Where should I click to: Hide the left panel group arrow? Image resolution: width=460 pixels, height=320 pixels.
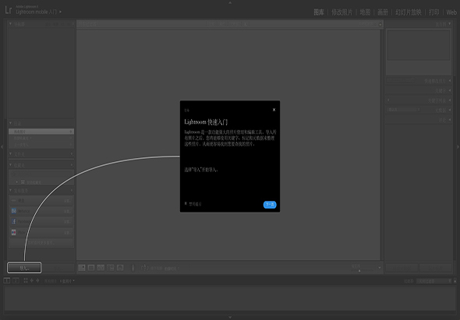(x=2, y=146)
